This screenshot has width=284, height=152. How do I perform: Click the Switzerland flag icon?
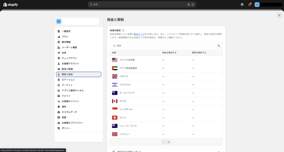(115, 118)
